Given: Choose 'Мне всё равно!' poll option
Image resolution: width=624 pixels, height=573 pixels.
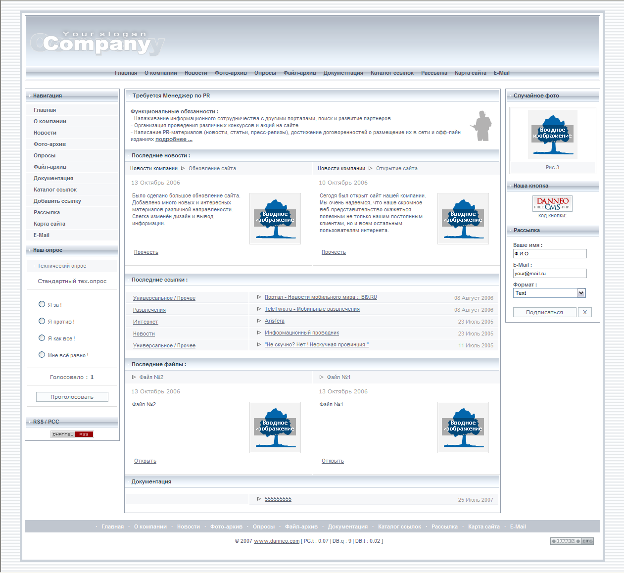Looking at the screenshot, I should [42, 355].
